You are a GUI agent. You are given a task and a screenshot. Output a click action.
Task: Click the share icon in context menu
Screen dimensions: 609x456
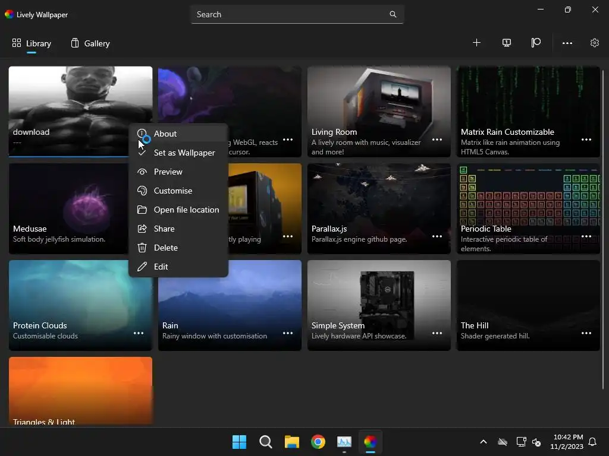coord(142,229)
